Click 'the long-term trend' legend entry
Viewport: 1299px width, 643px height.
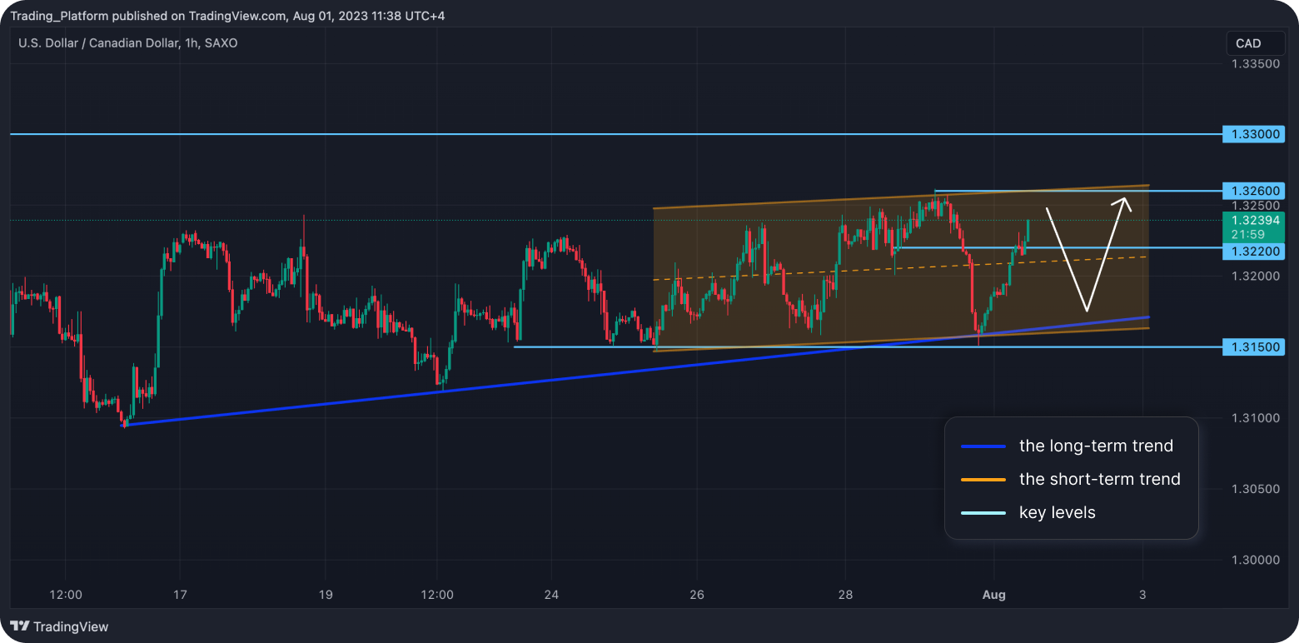tap(1096, 446)
